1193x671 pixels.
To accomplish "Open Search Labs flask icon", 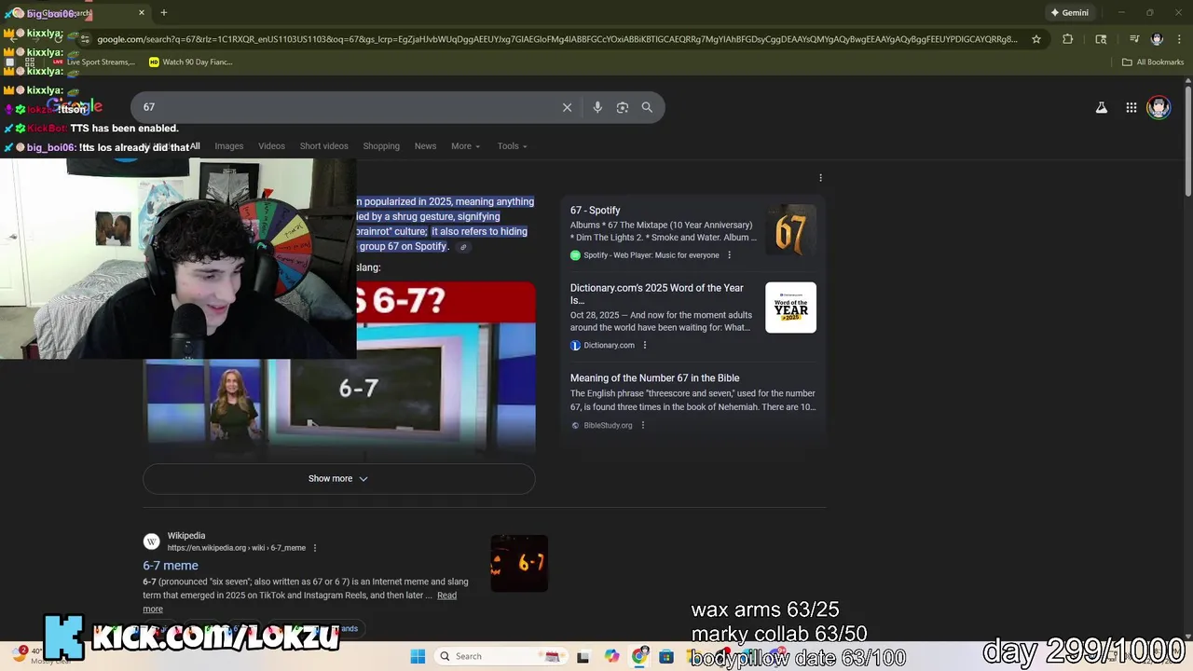I will click(1101, 107).
